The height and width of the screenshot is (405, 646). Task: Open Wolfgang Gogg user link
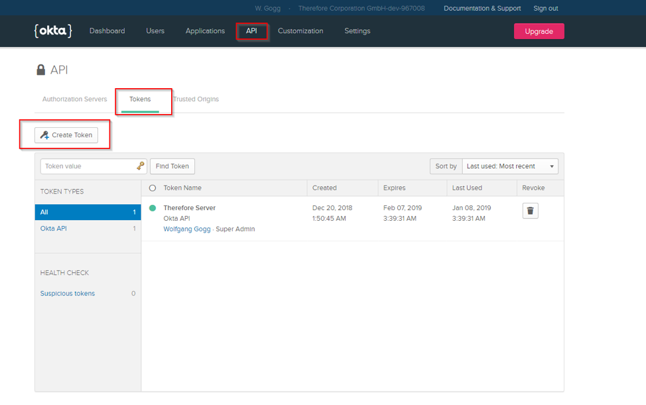pyautogui.click(x=187, y=229)
